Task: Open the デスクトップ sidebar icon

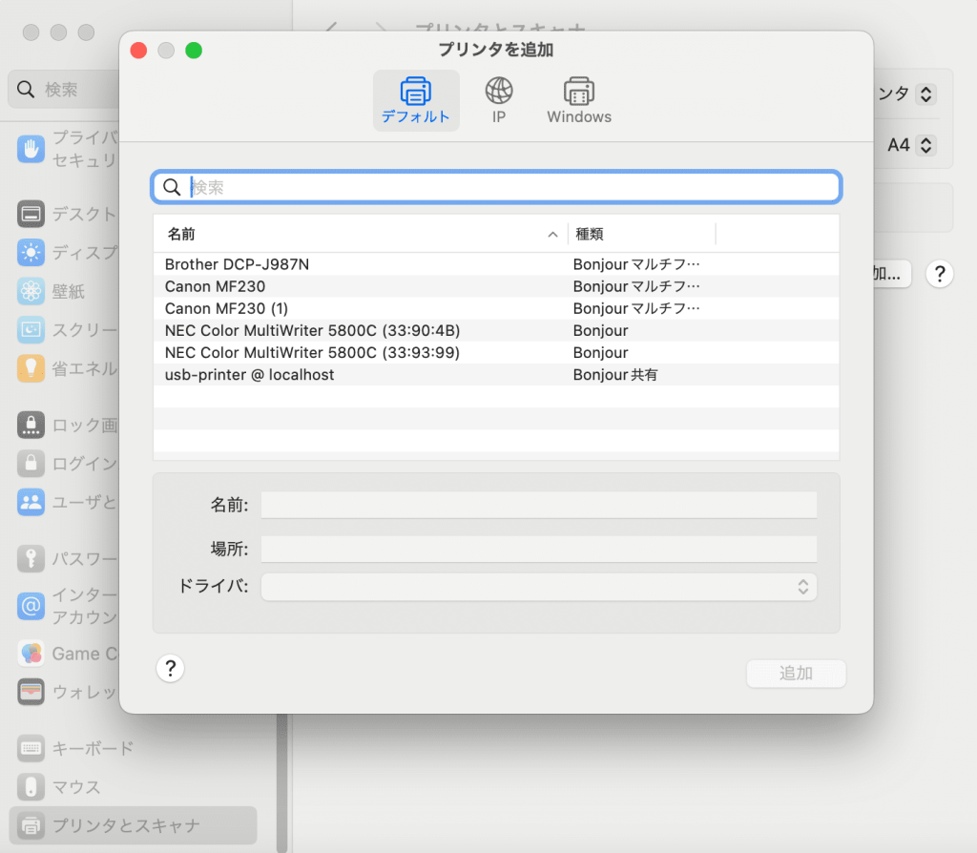Action: tap(31, 215)
